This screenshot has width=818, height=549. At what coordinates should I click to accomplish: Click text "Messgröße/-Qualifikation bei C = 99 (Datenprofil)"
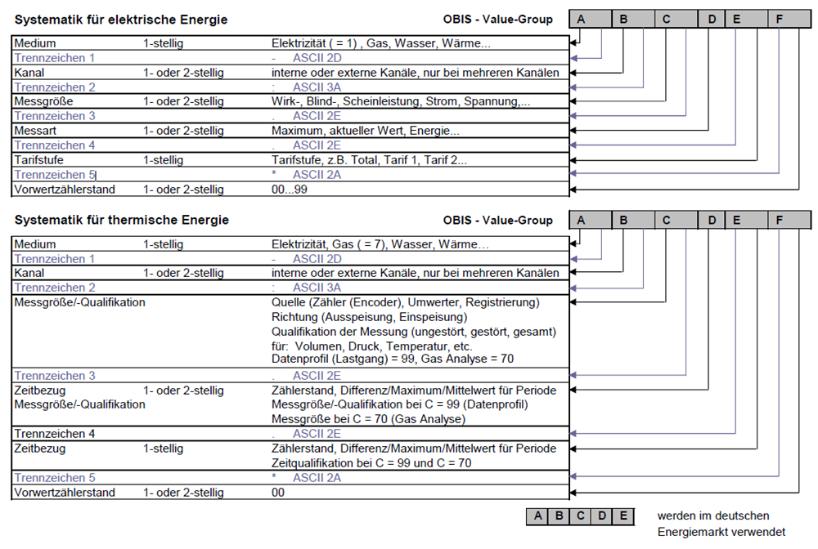400,404
